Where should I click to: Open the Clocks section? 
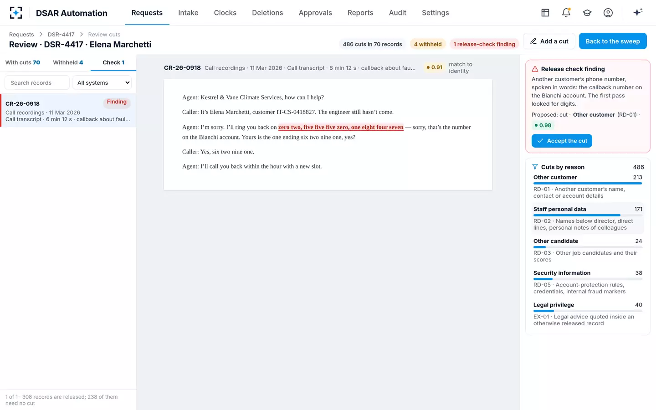(225, 13)
